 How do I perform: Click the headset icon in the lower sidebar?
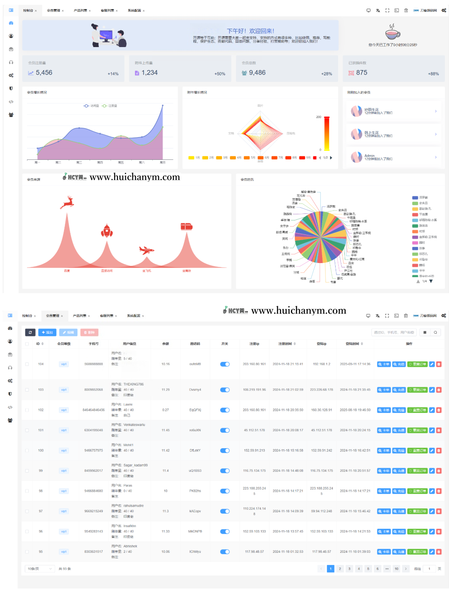click(x=10, y=368)
